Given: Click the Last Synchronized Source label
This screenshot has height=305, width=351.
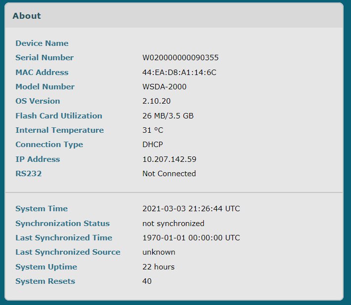Looking at the screenshot, I should pyautogui.click(x=68, y=252).
